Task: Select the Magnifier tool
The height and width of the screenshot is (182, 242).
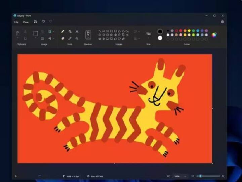Action: point(77,38)
